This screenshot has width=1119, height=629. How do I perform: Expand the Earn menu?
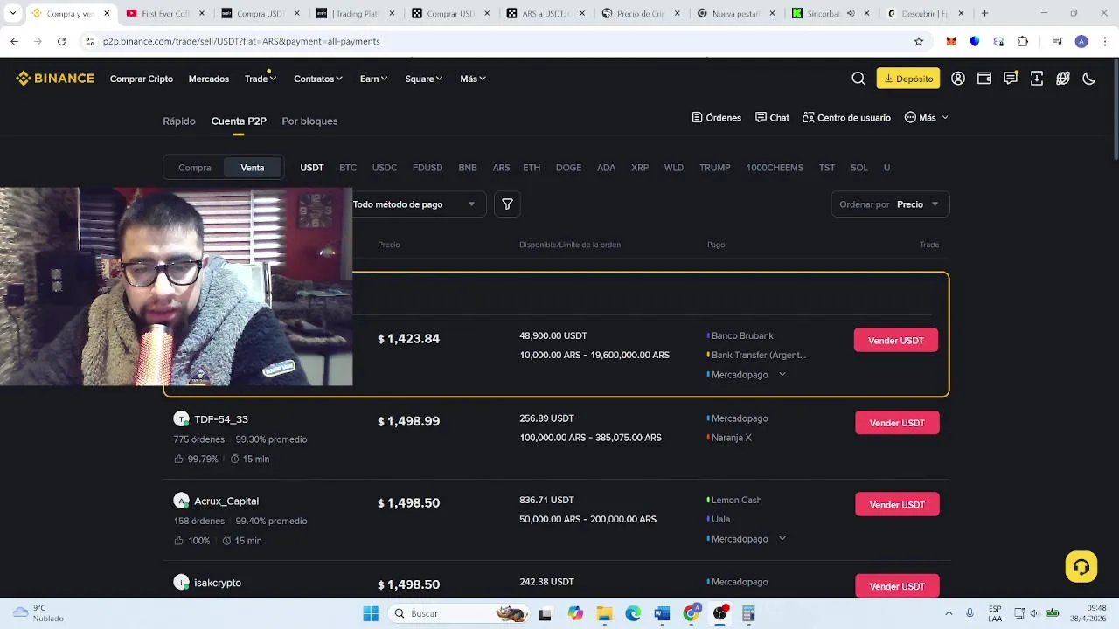(374, 79)
